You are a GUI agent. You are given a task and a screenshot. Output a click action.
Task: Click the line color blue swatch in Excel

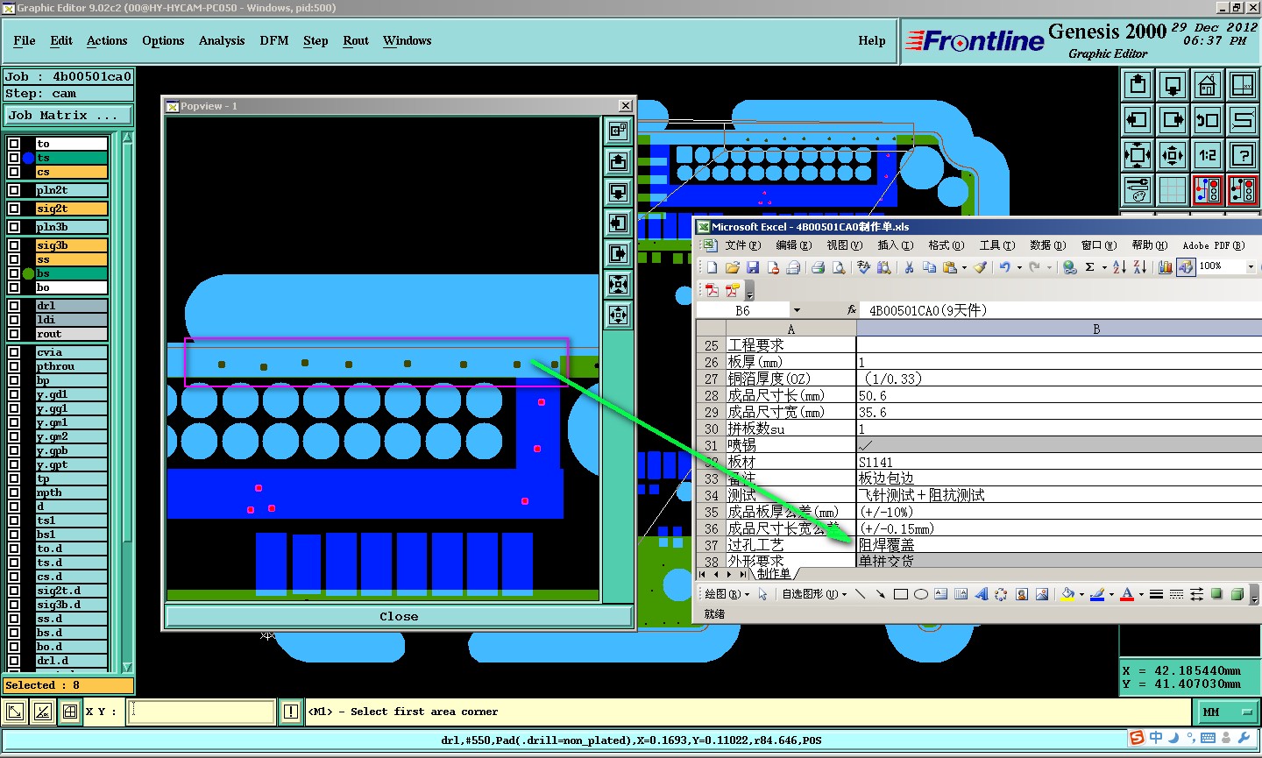coord(1097,594)
